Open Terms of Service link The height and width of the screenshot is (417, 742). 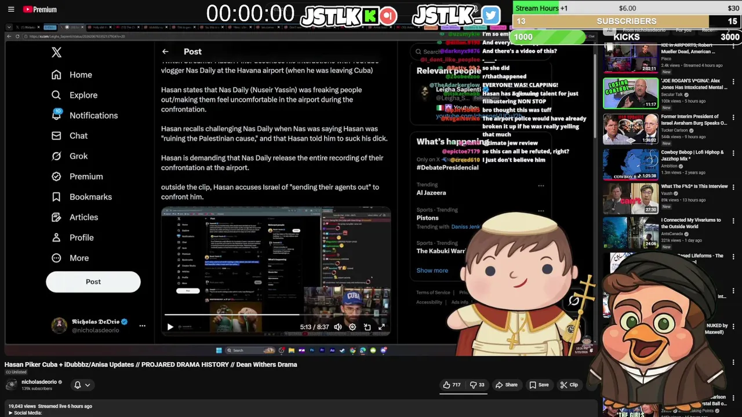tap(433, 292)
